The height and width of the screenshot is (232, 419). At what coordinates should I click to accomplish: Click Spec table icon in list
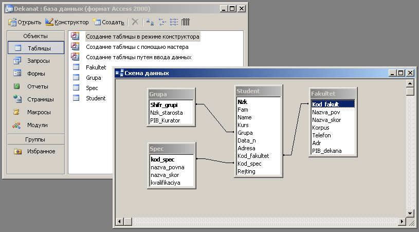click(x=76, y=87)
